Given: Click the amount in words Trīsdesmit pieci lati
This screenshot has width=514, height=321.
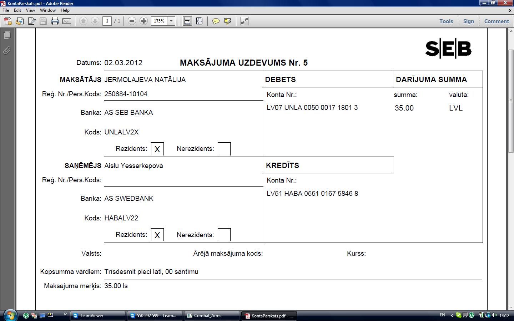Looking at the screenshot, I should 134,271.
